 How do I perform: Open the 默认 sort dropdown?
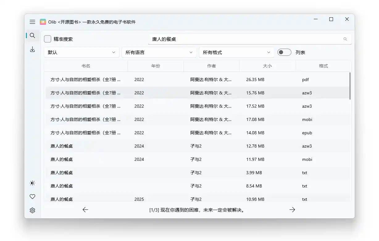[x=82, y=52]
